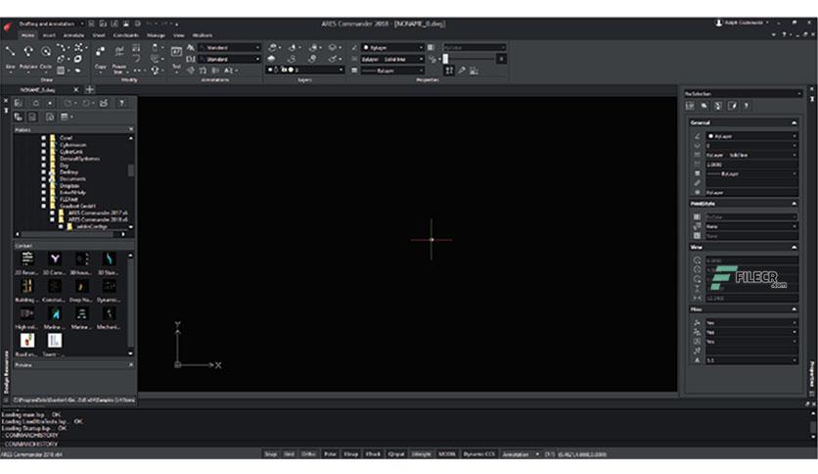Screen dimensions: 818x474
Task: Open the second Standard dimension style dropdown
Action: click(x=230, y=59)
